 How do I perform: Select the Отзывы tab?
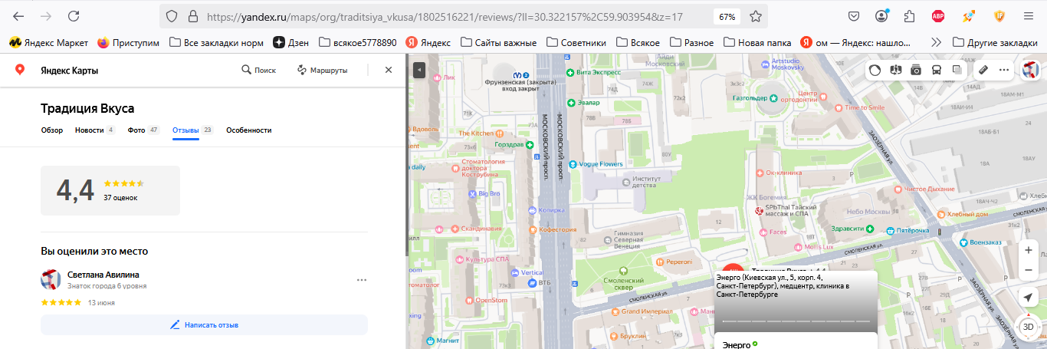(x=192, y=130)
